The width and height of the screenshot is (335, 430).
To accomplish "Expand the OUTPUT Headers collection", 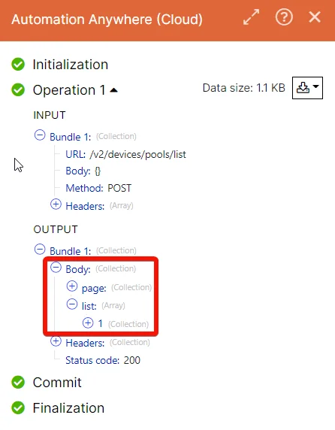I will pyautogui.click(x=56, y=341).
